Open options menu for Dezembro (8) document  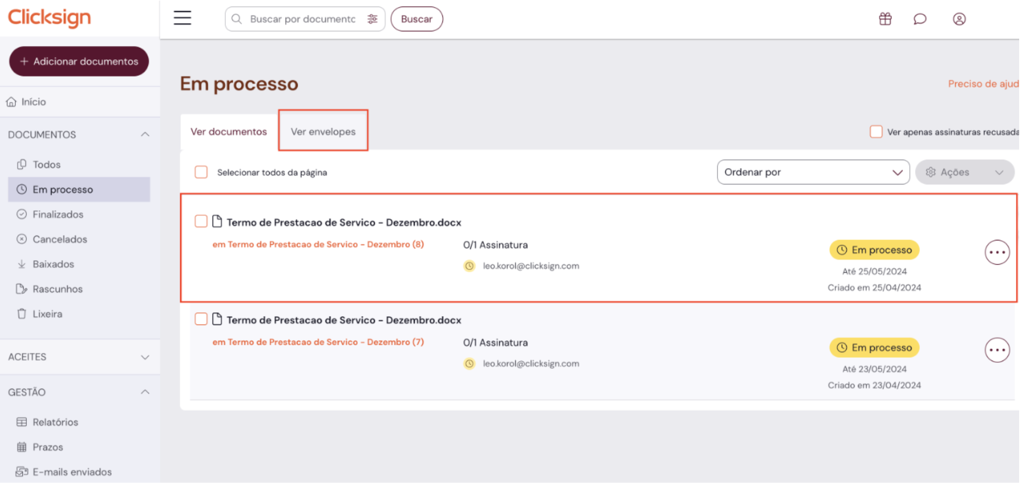(x=997, y=252)
